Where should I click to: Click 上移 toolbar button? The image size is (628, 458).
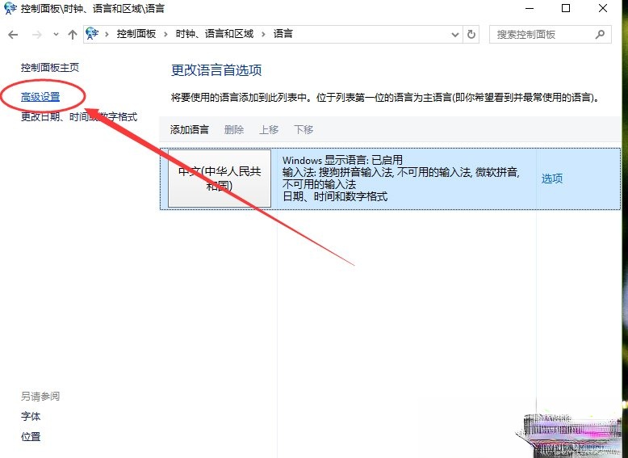pos(269,130)
